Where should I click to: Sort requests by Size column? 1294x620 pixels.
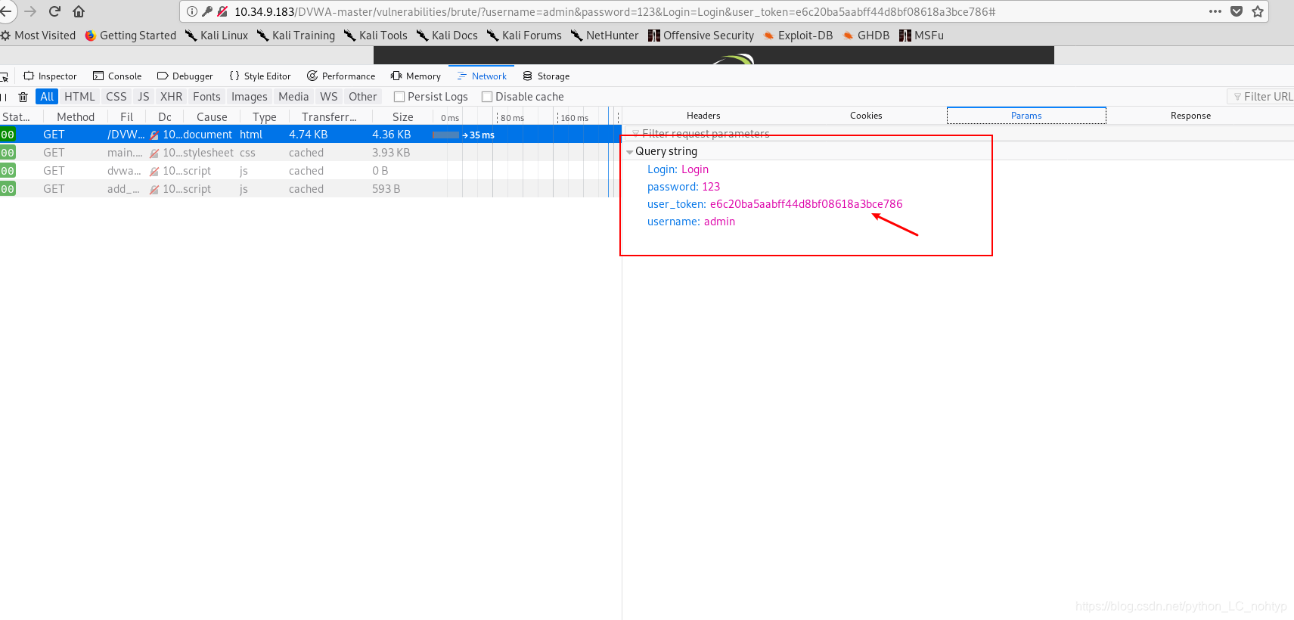tap(403, 117)
